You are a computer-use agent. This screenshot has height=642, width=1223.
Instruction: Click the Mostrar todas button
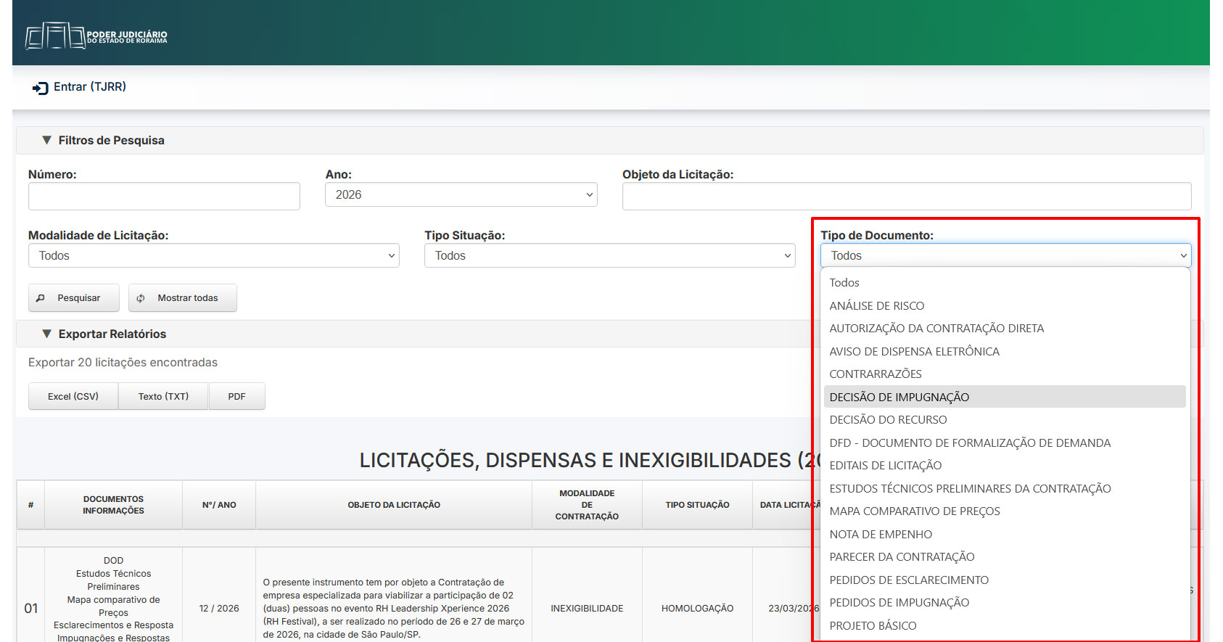[182, 298]
